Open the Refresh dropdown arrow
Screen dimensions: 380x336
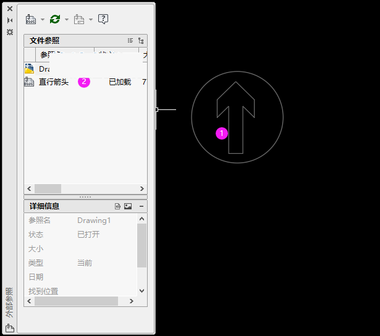67,19
